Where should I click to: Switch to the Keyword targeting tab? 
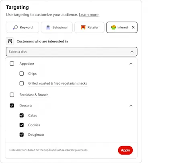point(23,27)
